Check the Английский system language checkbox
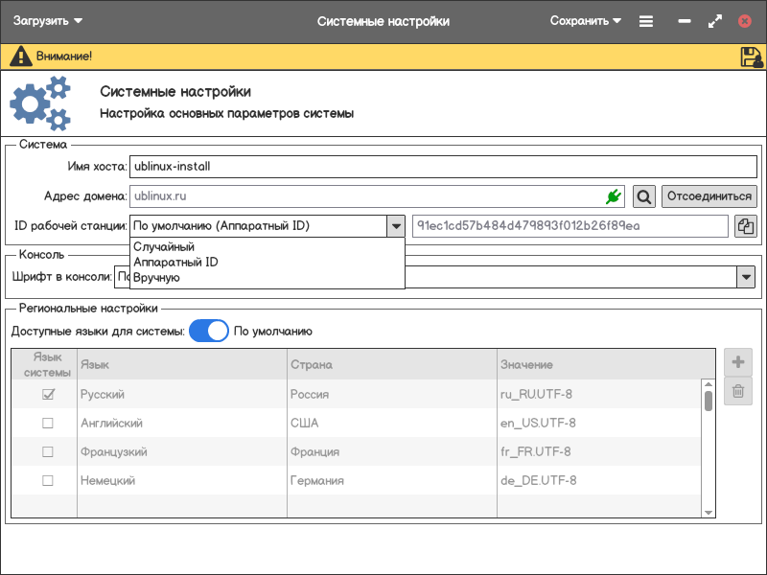This screenshot has height=575, width=767. point(47,423)
